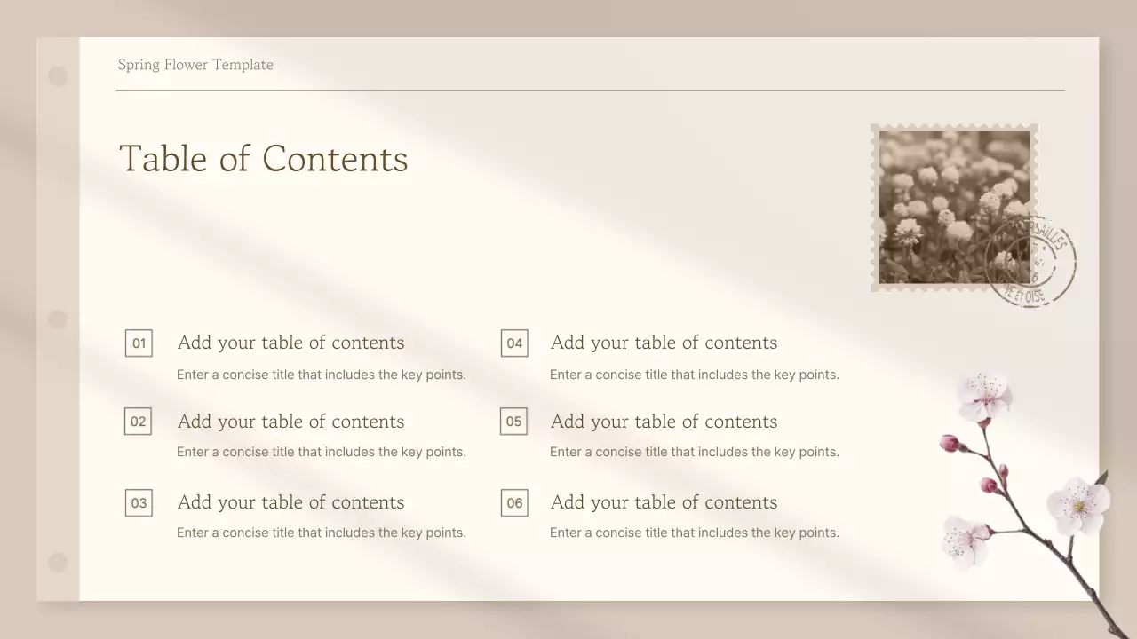1137x639 pixels.
Task: Select the heading beside number 02
Action: point(290,422)
